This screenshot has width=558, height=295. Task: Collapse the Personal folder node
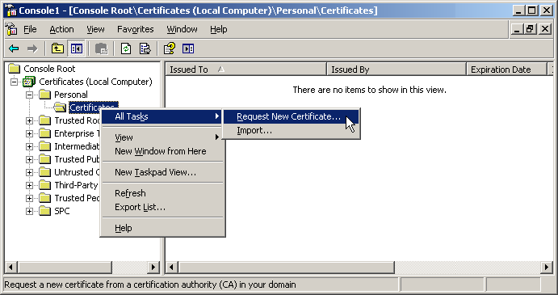click(x=29, y=95)
